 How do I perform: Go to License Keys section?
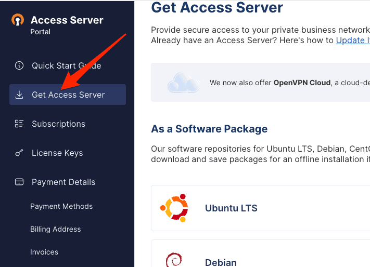(57, 153)
